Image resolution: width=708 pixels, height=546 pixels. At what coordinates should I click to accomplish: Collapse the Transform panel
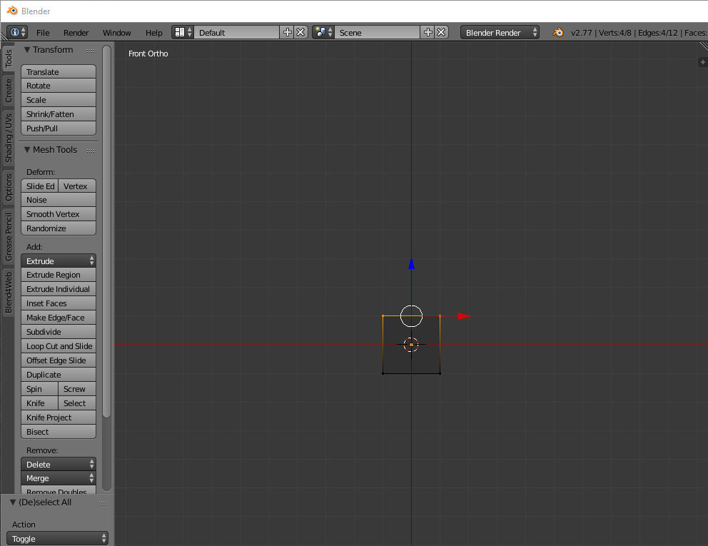point(27,50)
